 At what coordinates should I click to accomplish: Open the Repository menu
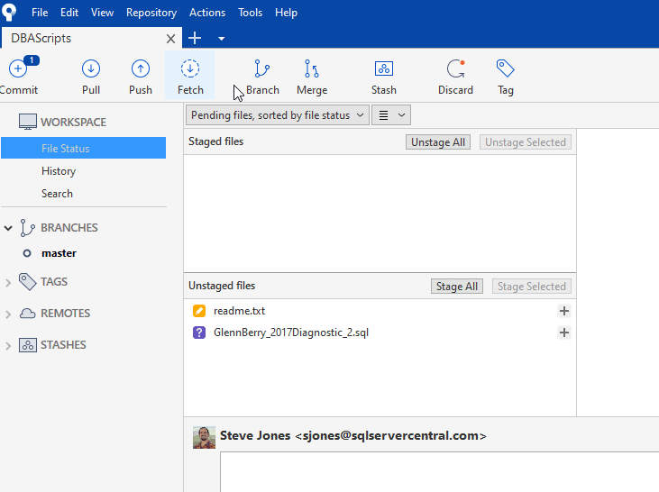(151, 14)
